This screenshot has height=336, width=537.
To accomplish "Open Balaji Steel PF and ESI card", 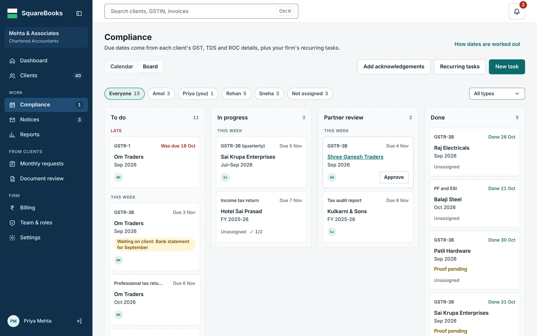I will 475,203.
